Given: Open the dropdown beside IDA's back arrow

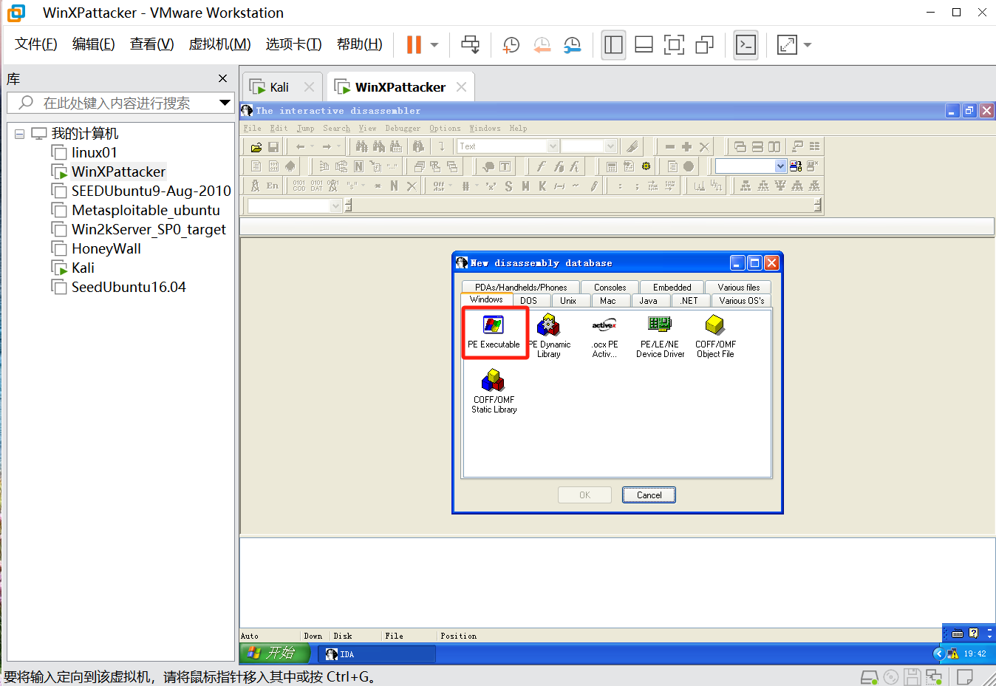Looking at the screenshot, I should point(313,146).
